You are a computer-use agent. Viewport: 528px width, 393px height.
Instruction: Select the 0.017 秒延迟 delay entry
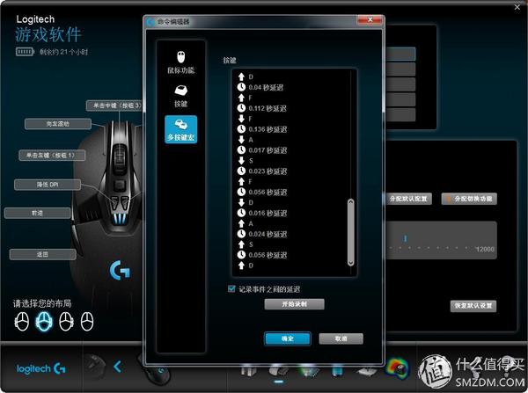point(268,150)
